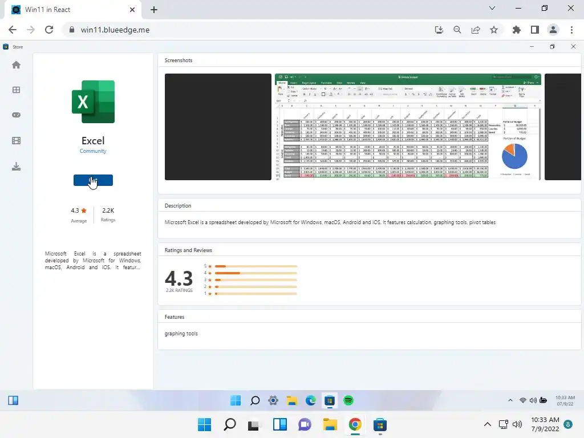584x438 pixels.
Task: Expand hidden tray icons on inner taskbar
Action: point(510,400)
